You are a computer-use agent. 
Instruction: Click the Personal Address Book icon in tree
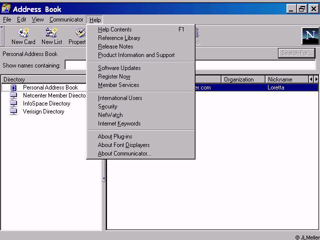point(13,87)
